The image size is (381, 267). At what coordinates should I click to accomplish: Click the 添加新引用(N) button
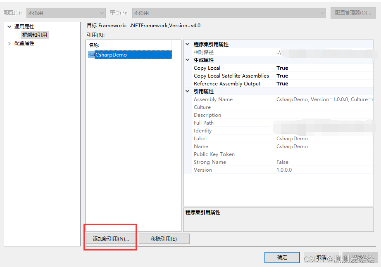(110, 239)
